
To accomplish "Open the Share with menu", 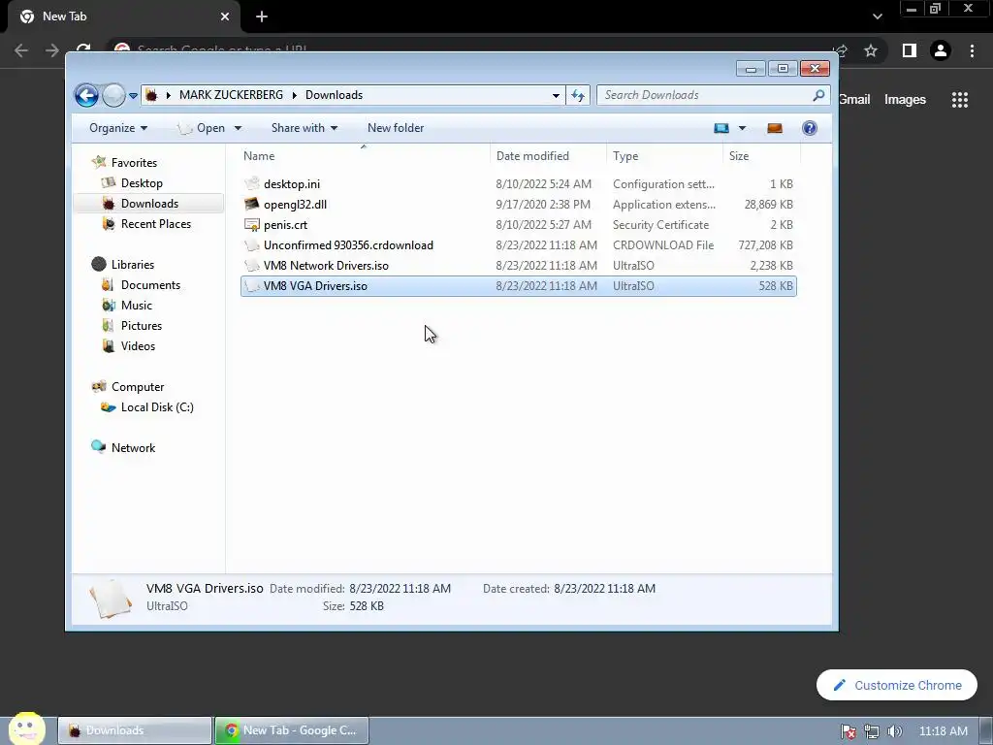I will (304, 128).
